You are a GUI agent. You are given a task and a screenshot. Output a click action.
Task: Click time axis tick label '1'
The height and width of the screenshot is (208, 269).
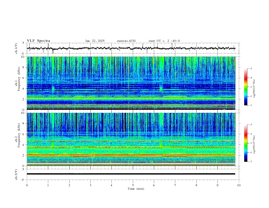(48, 185)
